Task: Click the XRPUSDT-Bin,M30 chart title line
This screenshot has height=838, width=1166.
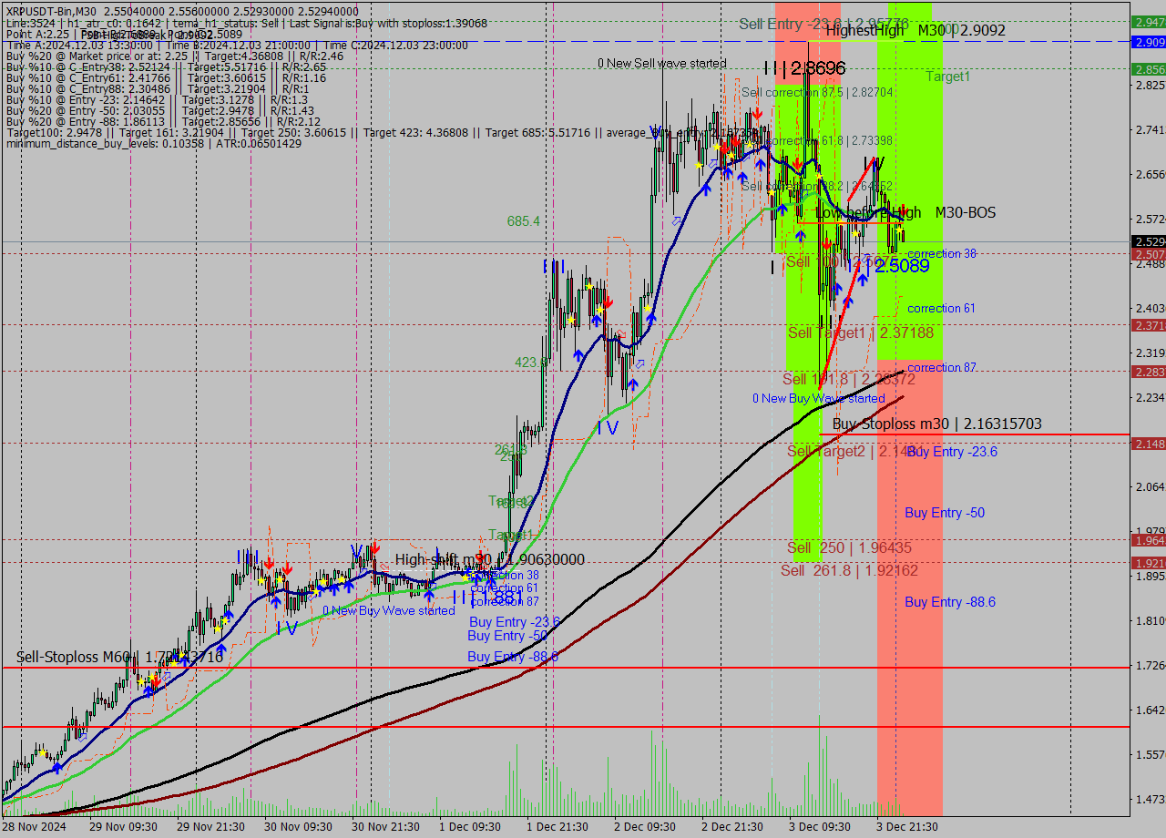Action: [182, 12]
